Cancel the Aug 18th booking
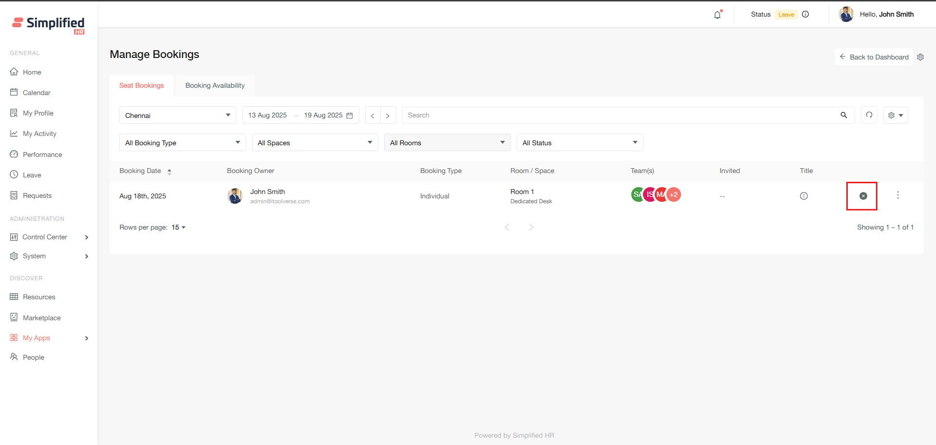The width and height of the screenshot is (936, 445). click(x=863, y=196)
